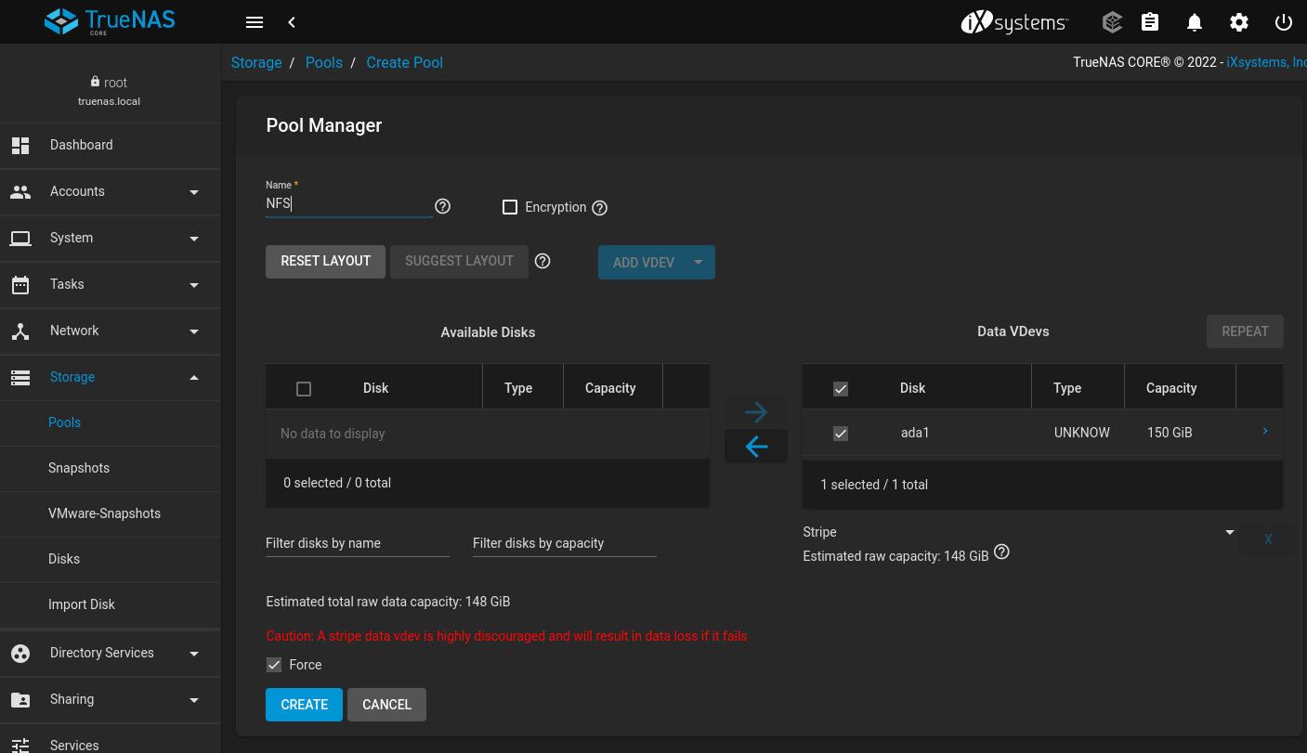Open the ADD VDEV dropdown
Screen dimensions: 1307x753
pyautogui.click(x=698, y=262)
